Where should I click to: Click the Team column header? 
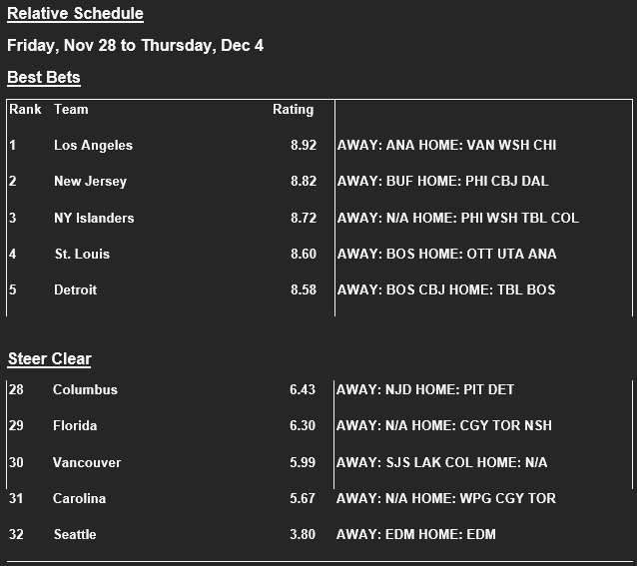[x=71, y=109]
